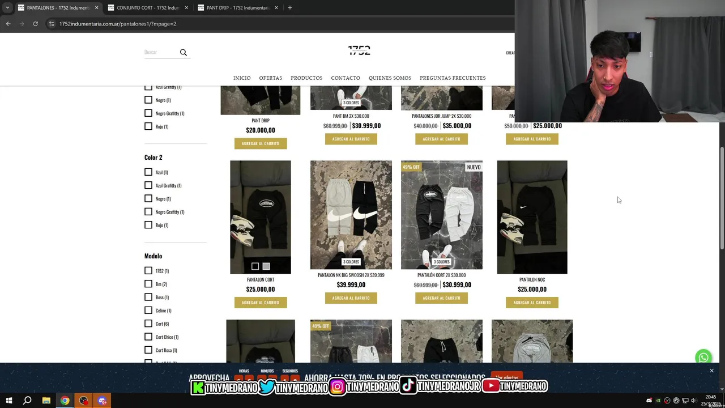This screenshot has width=725, height=408.
Task: Check the Bm (2) Modelo filter
Action: [x=148, y=284]
